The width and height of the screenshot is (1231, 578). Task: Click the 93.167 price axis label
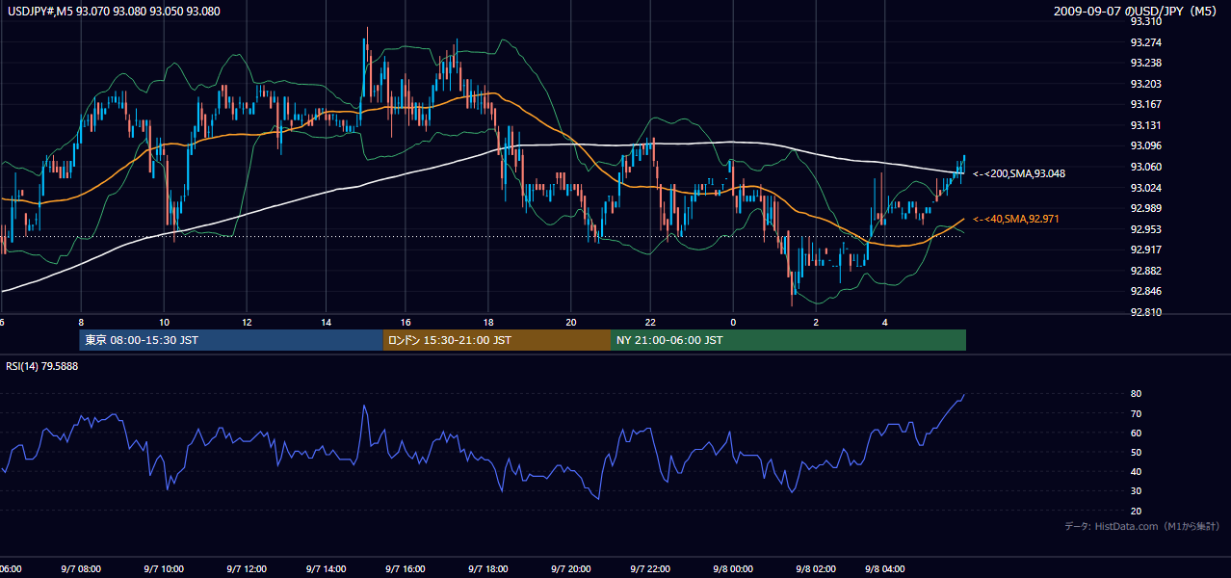click(x=1145, y=104)
